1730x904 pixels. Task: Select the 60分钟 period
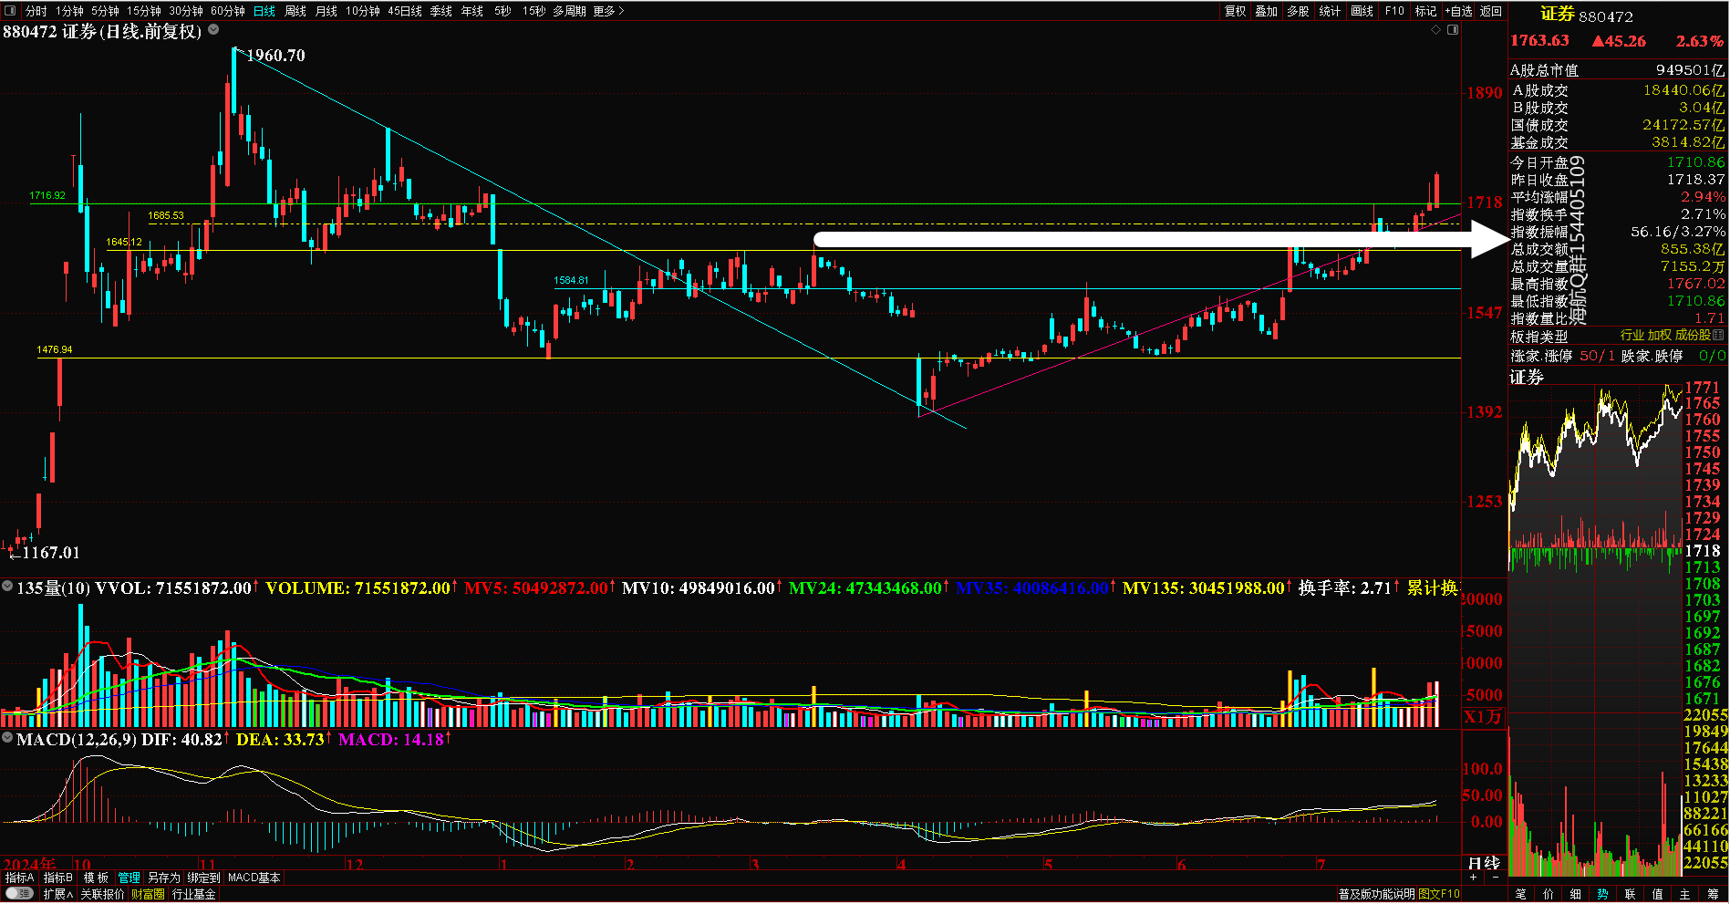228,11
